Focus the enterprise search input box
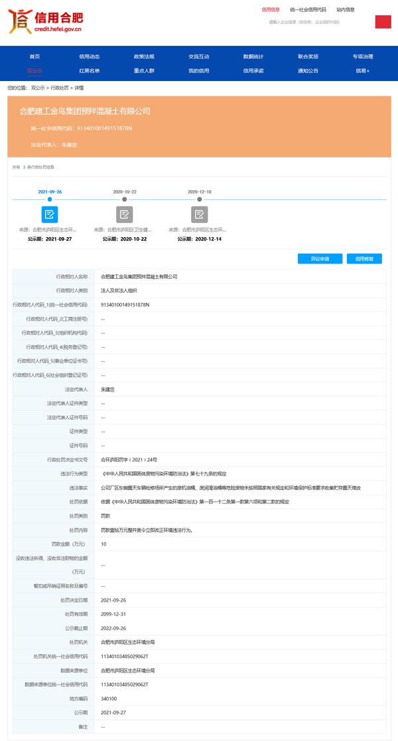398x741 pixels. (319, 22)
